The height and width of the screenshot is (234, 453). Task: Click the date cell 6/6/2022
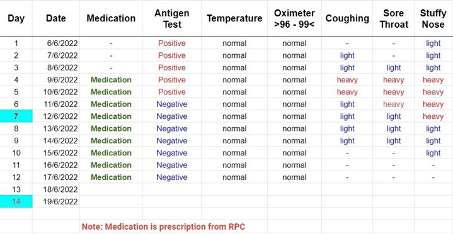click(x=56, y=43)
